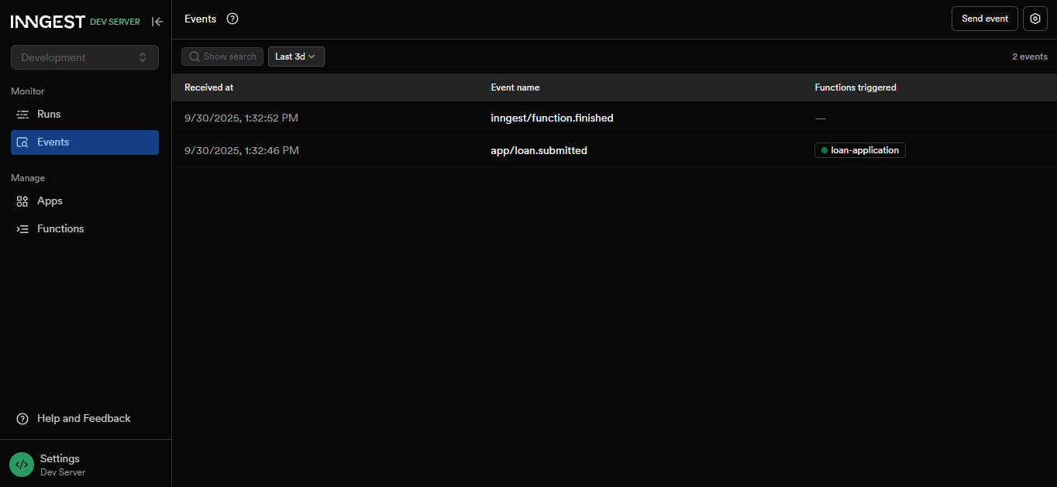Viewport: 1057px width, 487px height.
Task: Click the search icon in Show search
Action: click(194, 56)
